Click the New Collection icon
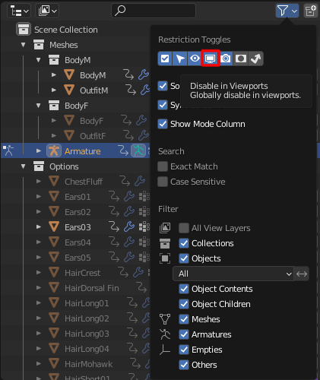The width and height of the screenshot is (320, 380). (311, 11)
